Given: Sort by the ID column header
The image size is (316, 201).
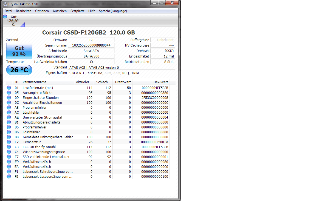Looking at the screenshot, I should (x=17, y=82).
